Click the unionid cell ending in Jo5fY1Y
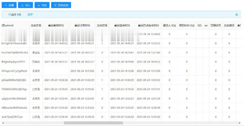This screenshot has width=244, height=126. tap(13, 62)
